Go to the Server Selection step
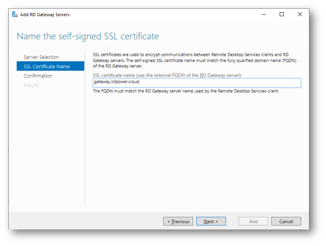This screenshot has height=246, width=326. click(41, 57)
